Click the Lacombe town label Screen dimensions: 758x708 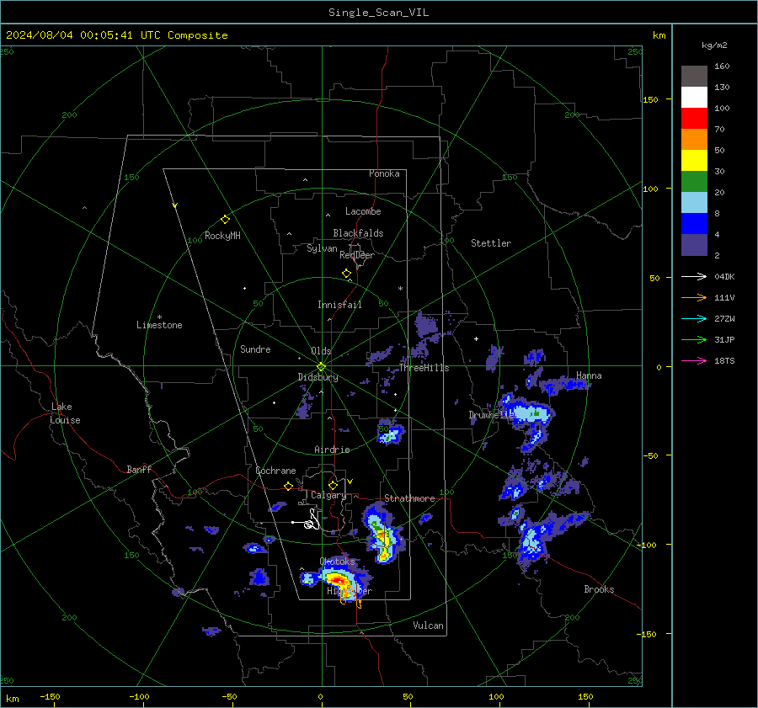click(x=363, y=211)
